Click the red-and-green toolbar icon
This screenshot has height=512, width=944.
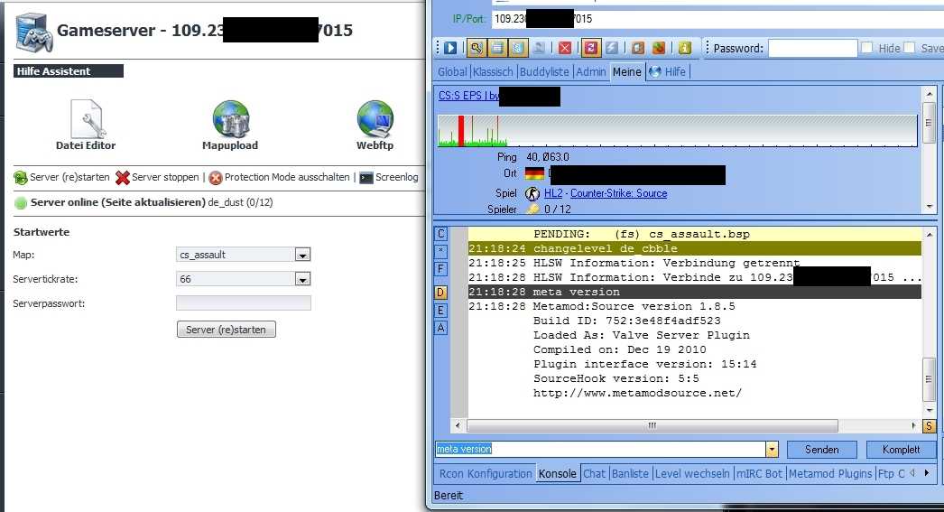659,48
